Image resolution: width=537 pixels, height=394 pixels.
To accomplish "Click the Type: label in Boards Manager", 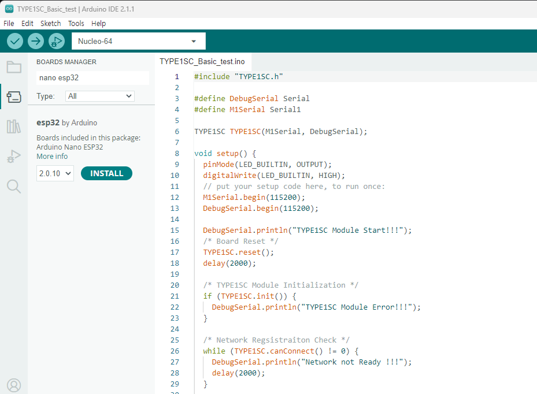I will (x=46, y=96).
